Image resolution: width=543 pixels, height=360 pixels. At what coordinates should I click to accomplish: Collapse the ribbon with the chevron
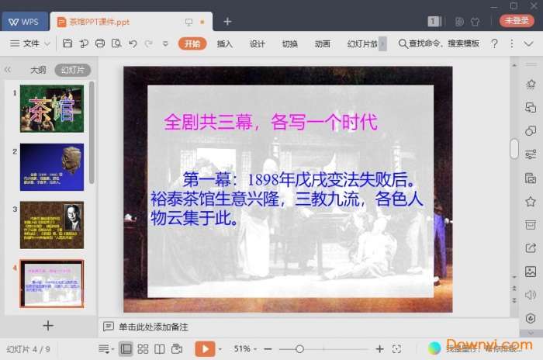(x=528, y=43)
